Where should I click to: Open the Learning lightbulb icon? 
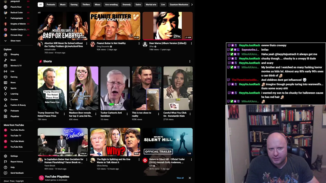[5, 94]
